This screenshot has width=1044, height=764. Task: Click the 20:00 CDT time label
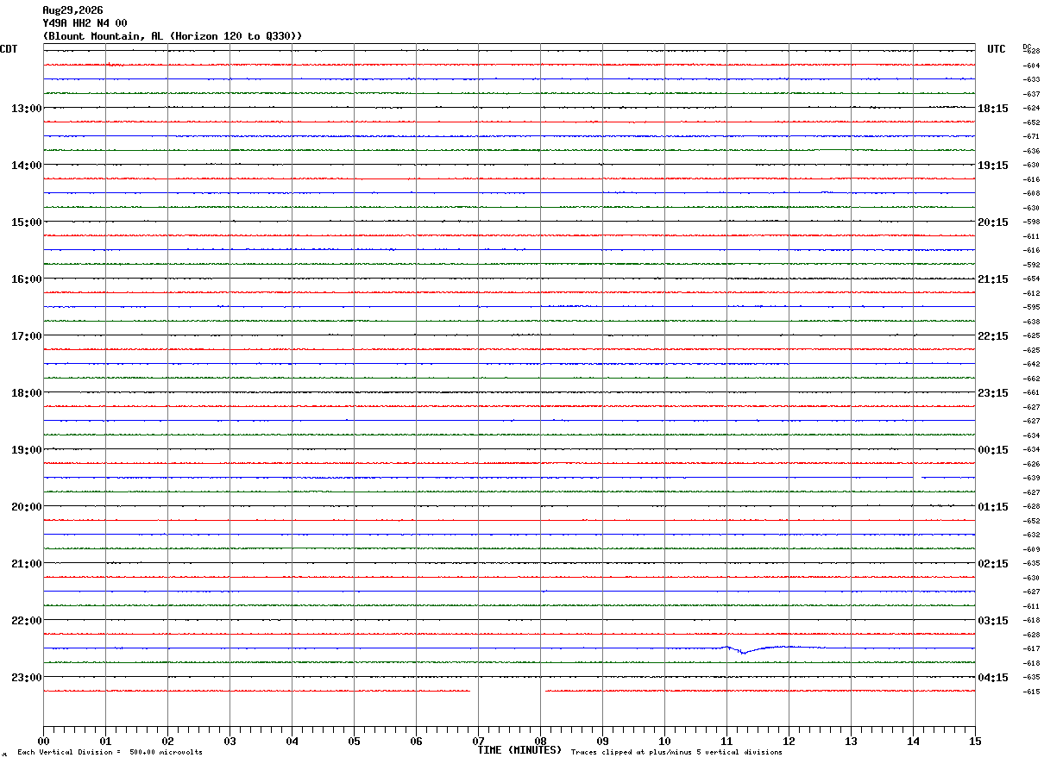pyautogui.click(x=26, y=506)
